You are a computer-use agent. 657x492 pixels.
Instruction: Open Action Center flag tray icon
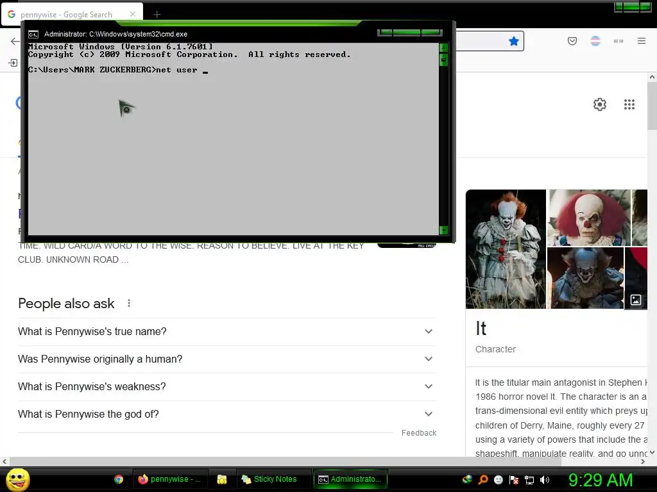[514, 479]
